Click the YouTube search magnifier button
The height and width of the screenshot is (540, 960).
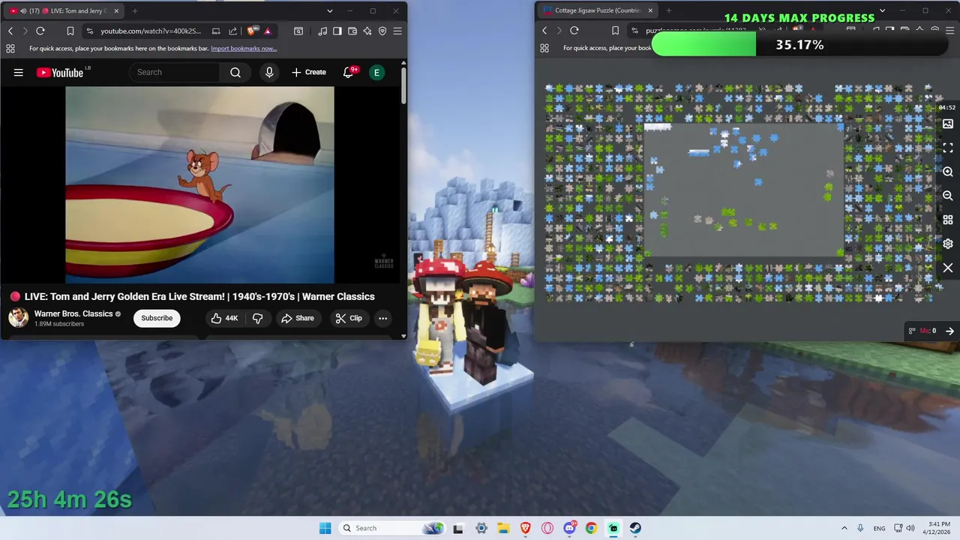click(x=235, y=72)
